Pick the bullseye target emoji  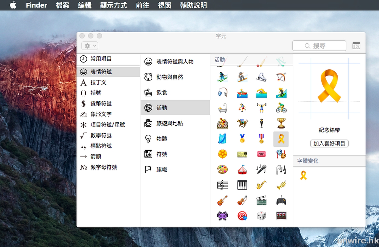[x=242, y=216]
